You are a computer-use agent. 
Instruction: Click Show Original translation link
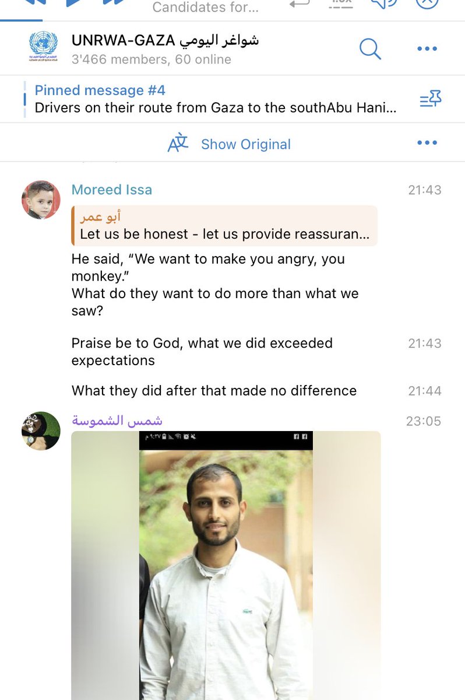pyautogui.click(x=245, y=144)
